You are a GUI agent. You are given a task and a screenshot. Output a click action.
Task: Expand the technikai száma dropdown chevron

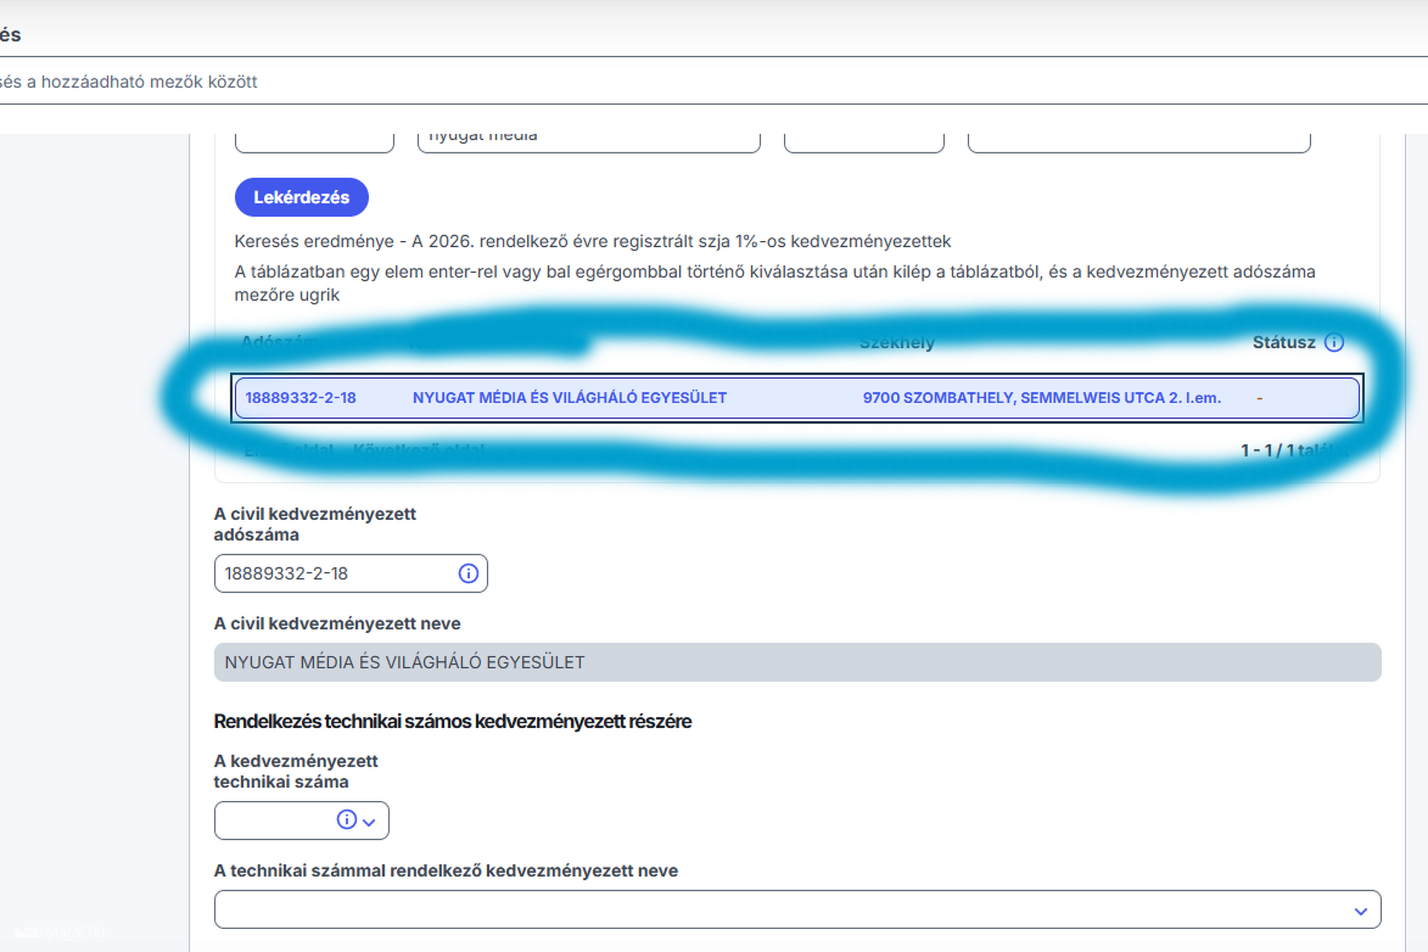369,822
